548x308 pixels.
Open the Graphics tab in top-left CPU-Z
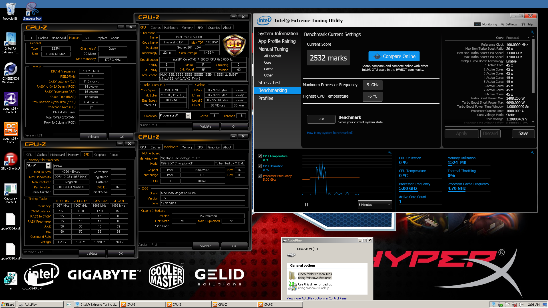(x=101, y=38)
